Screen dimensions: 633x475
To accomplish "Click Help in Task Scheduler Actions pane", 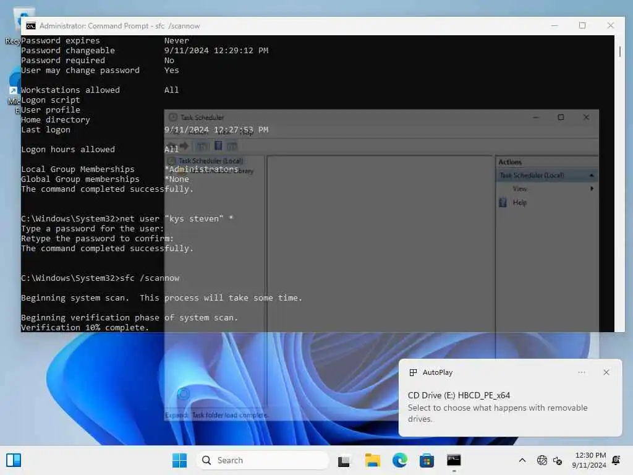I will 519,203.
